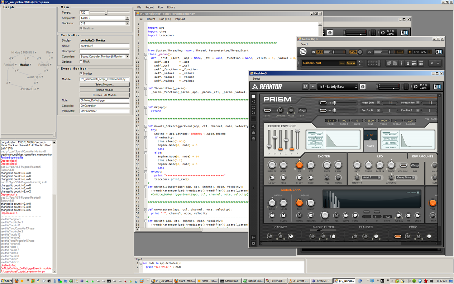Toggle Guitar Rig output Limit button
Image resolution: width=454 pixels, height=284 pixels.
400,52
